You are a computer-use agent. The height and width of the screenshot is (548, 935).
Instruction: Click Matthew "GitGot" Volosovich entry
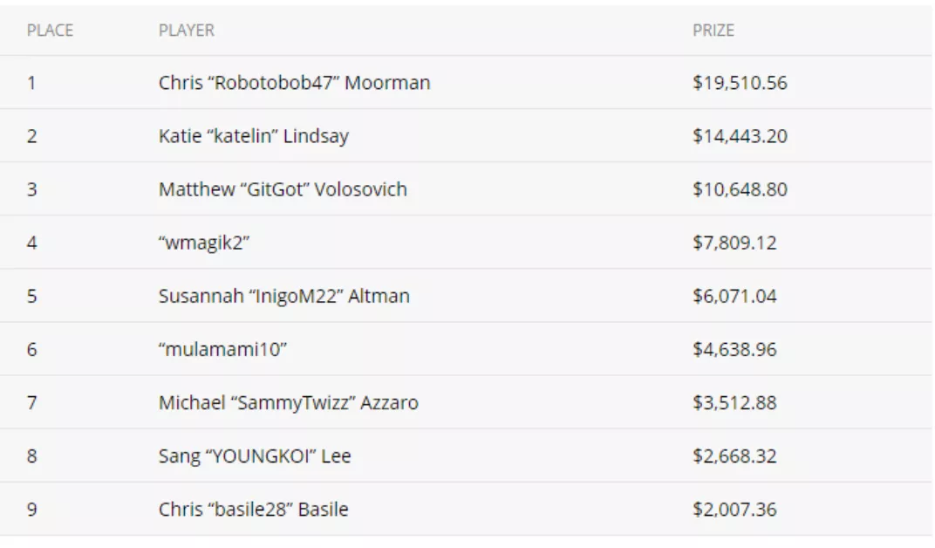[x=283, y=189]
